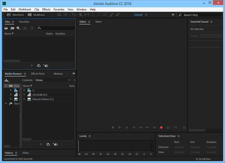Expand the Shared Folders (Z:) entry
Viewport: 225px width, 163px height.
[x=24, y=99]
